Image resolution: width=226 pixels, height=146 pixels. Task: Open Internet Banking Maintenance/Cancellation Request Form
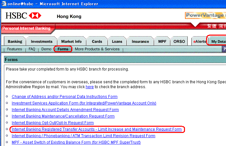click(63, 116)
